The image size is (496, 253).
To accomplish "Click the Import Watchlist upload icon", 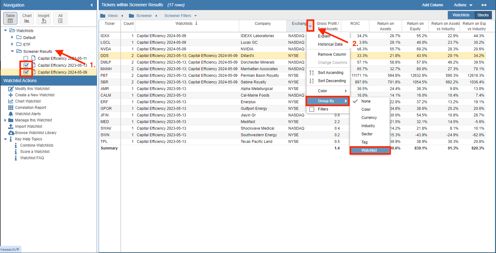I will point(11,126).
